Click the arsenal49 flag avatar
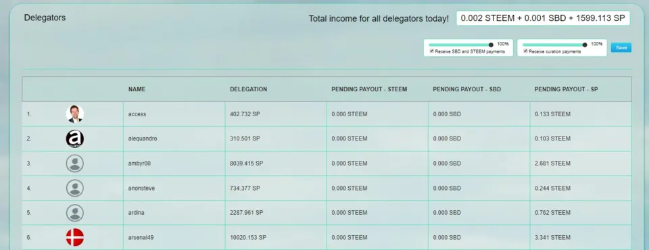Image resolution: width=649 pixels, height=250 pixels. click(x=75, y=238)
